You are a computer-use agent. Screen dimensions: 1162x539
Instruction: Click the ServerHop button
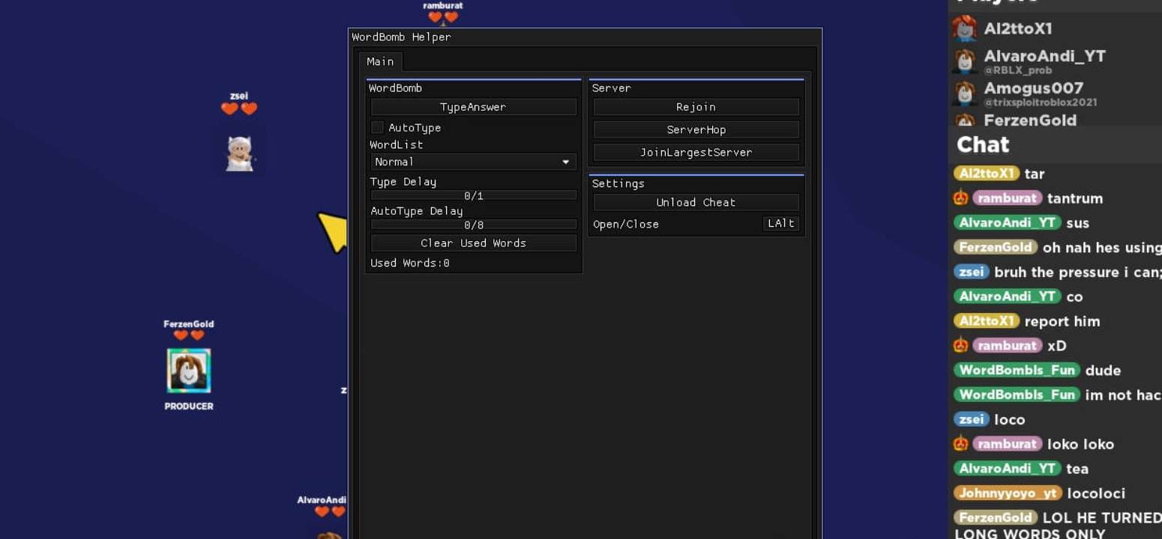(696, 130)
